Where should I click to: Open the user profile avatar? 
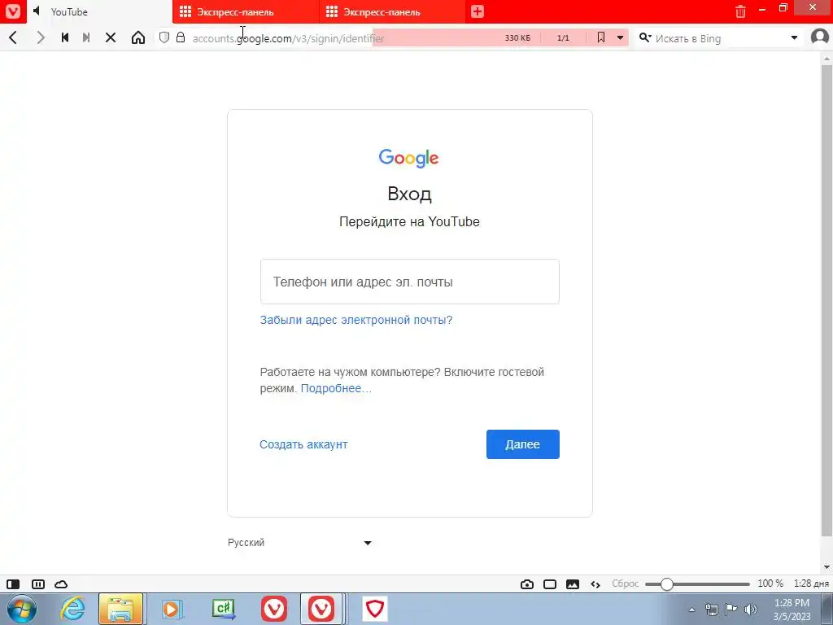pos(820,37)
